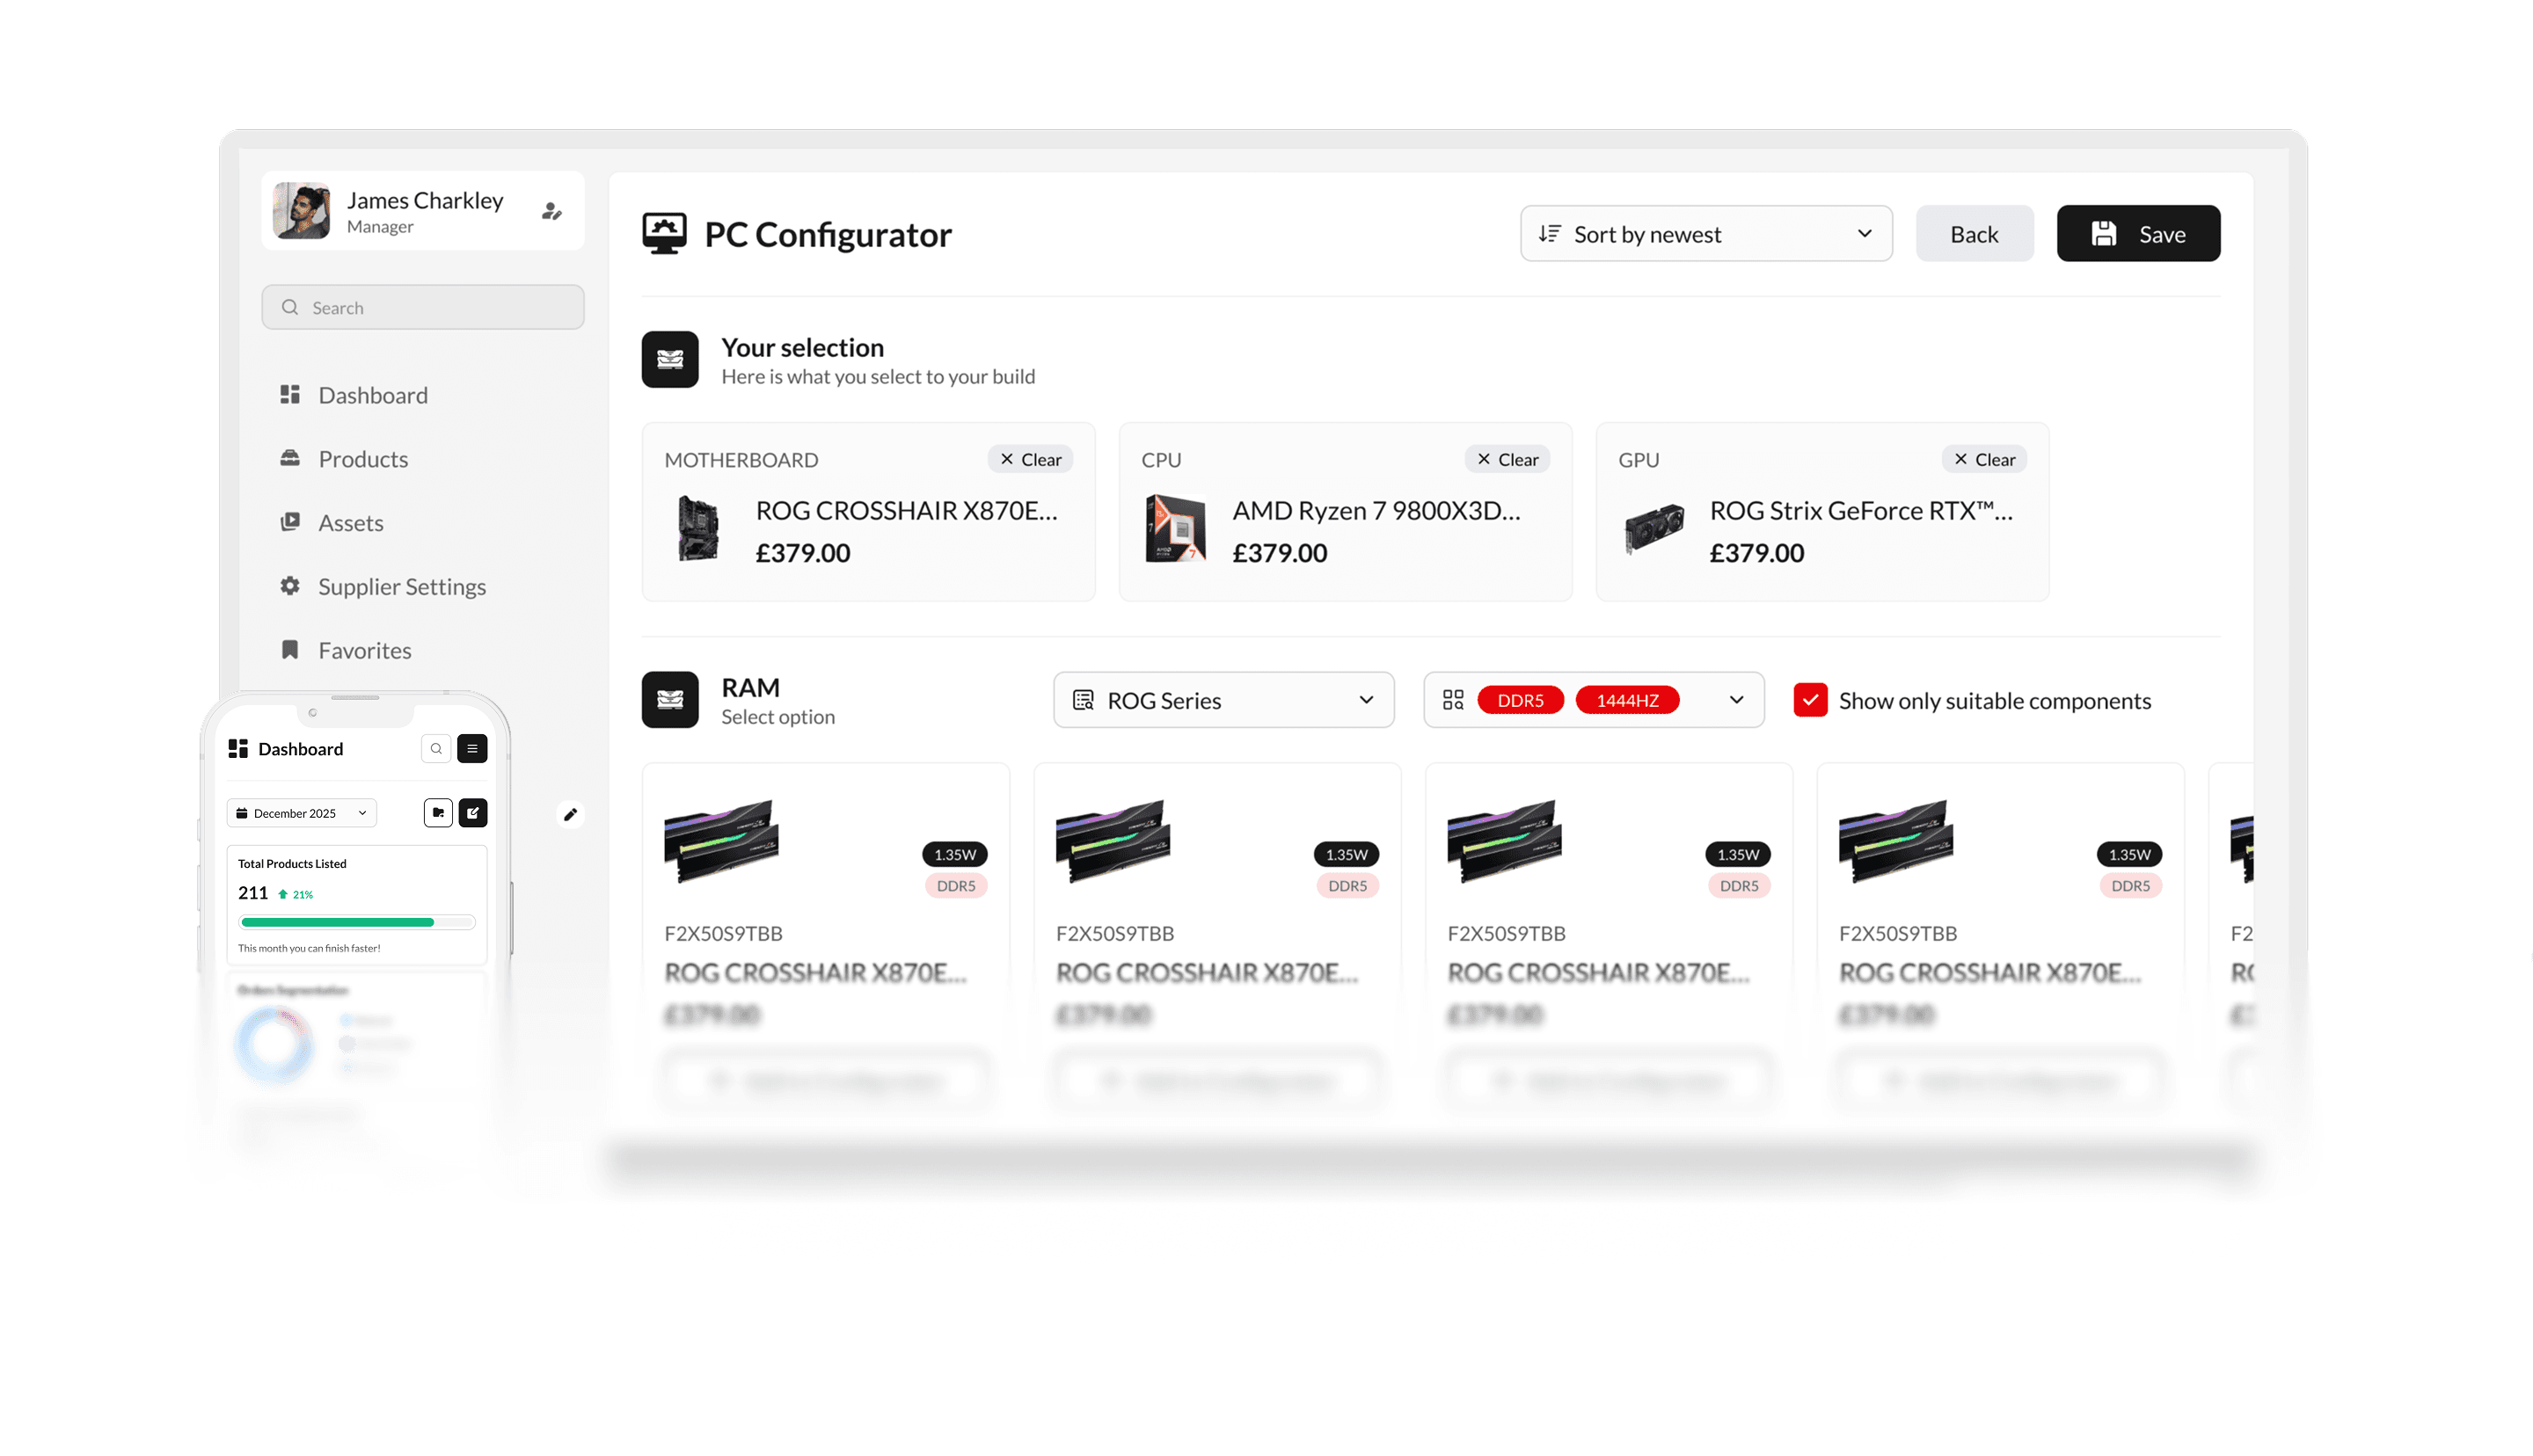Click the search icon in the phone mockup
The width and height of the screenshot is (2533, 1456).
click(436, 749)
